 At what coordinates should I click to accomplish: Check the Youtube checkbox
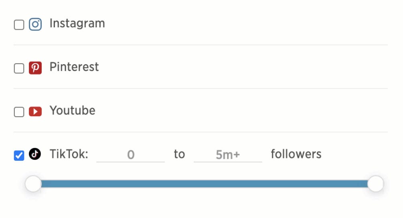[19, 112]
